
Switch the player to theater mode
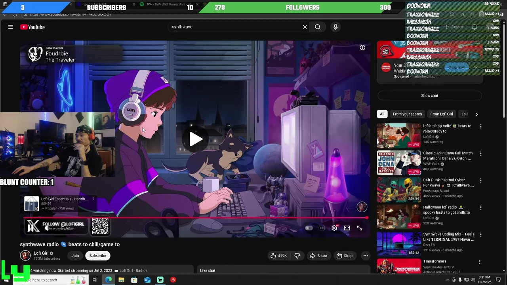tap(347, 228)
